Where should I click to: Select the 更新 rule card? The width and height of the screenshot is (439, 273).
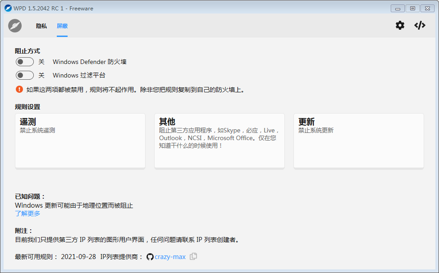359,141
